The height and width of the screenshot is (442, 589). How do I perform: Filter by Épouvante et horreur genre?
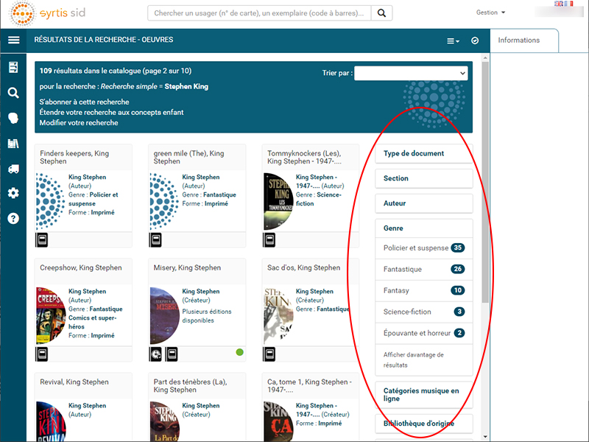pyautogui.click(x=424, y=333)
